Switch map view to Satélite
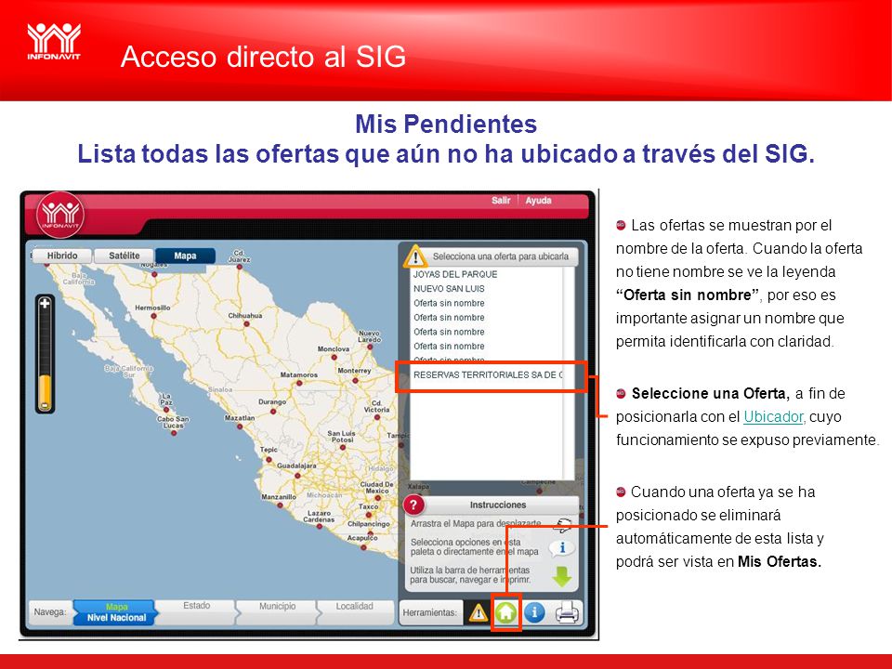The image size is (892, 669). pos(124,256)
